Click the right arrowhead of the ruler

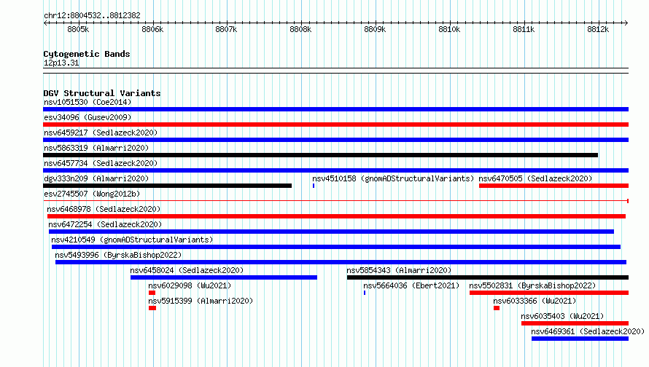pyautogui.click(x=626, y=23)
